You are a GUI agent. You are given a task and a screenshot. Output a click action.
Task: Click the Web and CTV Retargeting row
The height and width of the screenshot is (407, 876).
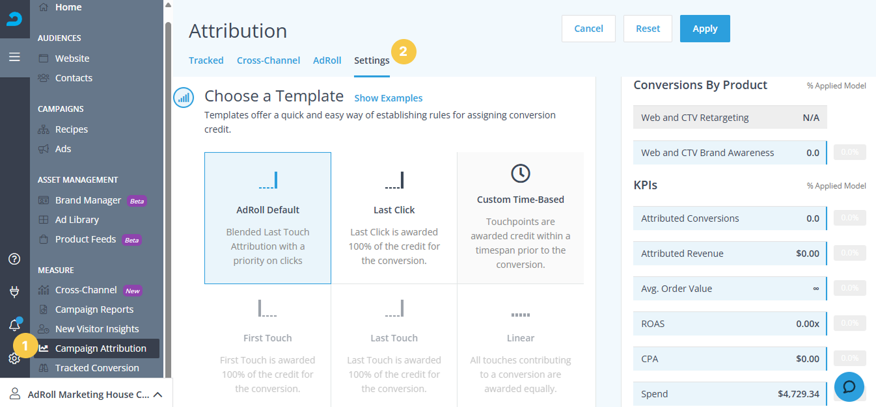point(730,118)
